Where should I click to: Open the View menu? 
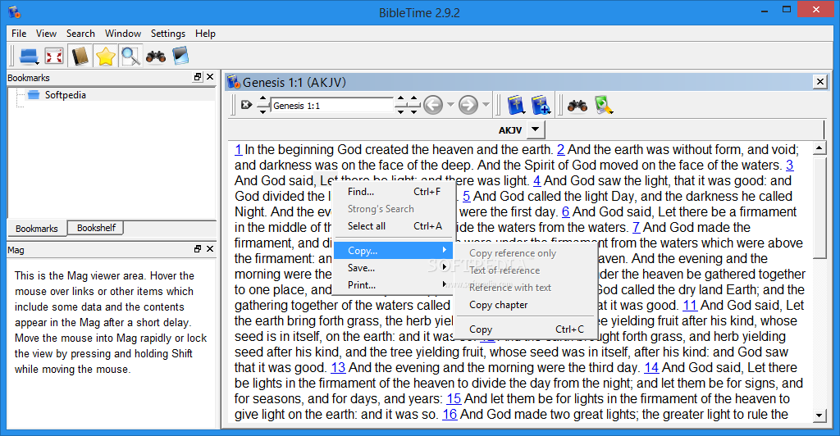click(46, 33)
